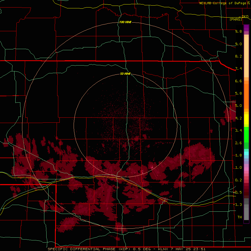Screen dimensions: 251x251
Task: Click the 1.8 value on the scale
Action: [238, 155]
